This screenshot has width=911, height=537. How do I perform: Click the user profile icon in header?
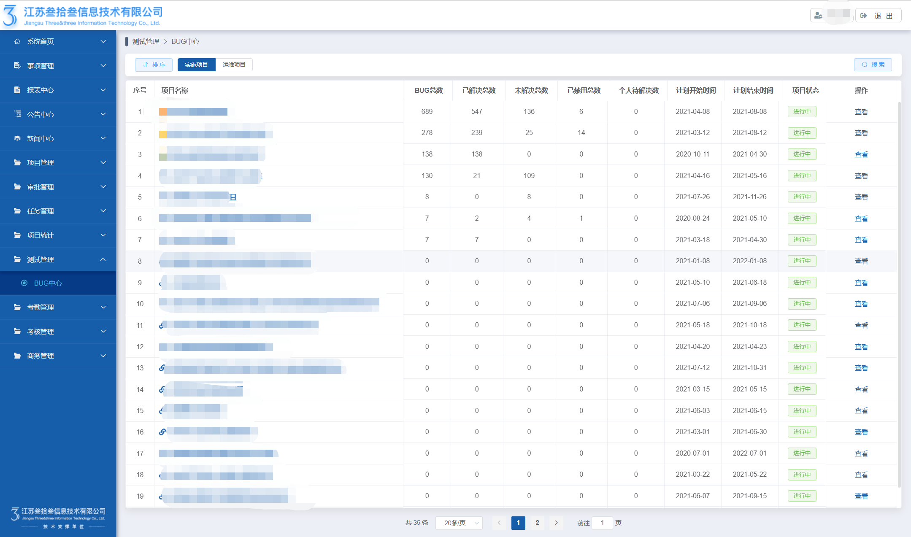click(x=818, y=16)
